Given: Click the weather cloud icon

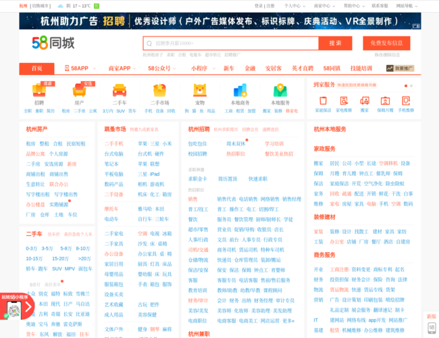Looking at the screenshot, I should (x=60, y=6).
